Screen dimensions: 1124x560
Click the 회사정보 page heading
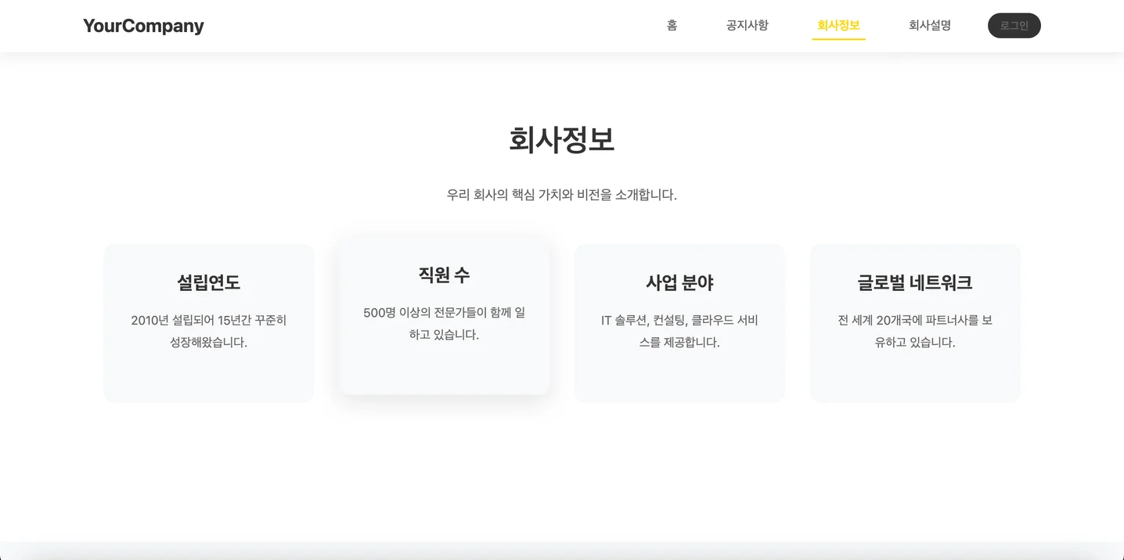(x=562, y=140)
